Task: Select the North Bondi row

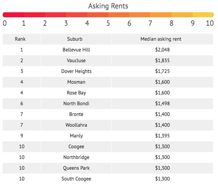Action: click(x=108, y=104)
